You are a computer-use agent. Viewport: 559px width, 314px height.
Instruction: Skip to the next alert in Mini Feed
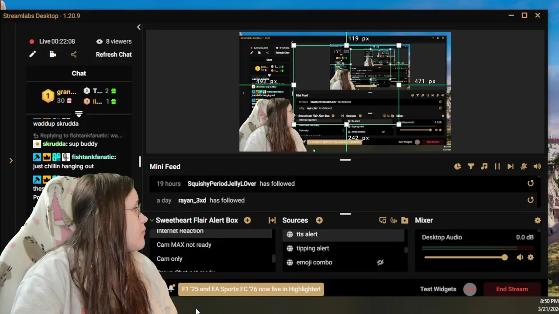click(511, 167)
